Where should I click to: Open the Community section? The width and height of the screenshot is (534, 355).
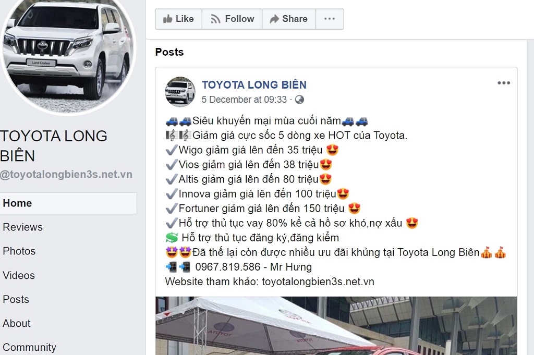(x=29, y=347)
